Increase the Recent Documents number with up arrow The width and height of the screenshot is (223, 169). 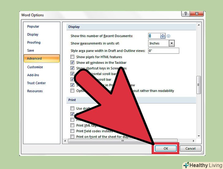coord(163,35)
